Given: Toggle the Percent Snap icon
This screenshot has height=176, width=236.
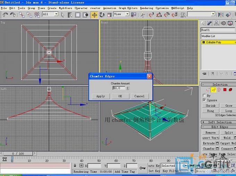Looking at the screenshot, I should 167,15.
